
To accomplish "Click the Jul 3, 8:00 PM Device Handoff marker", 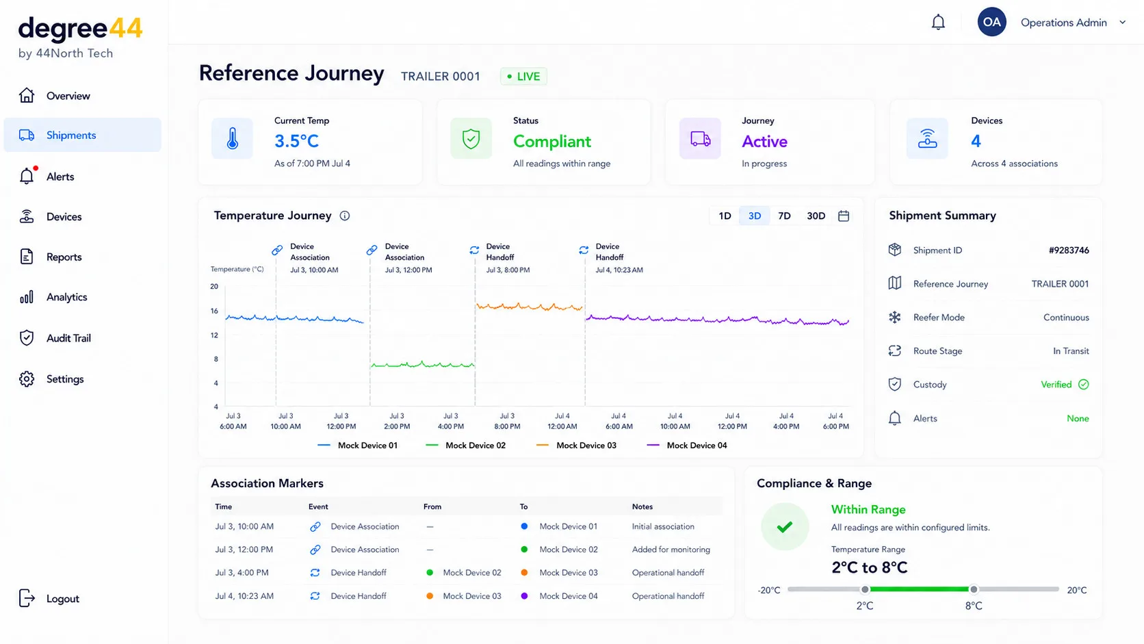I will (x=499, y=258).
